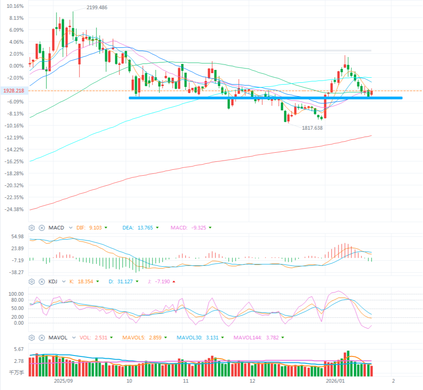
Task: Click the green arrow beside D 31.127
Action: [137, 281]
